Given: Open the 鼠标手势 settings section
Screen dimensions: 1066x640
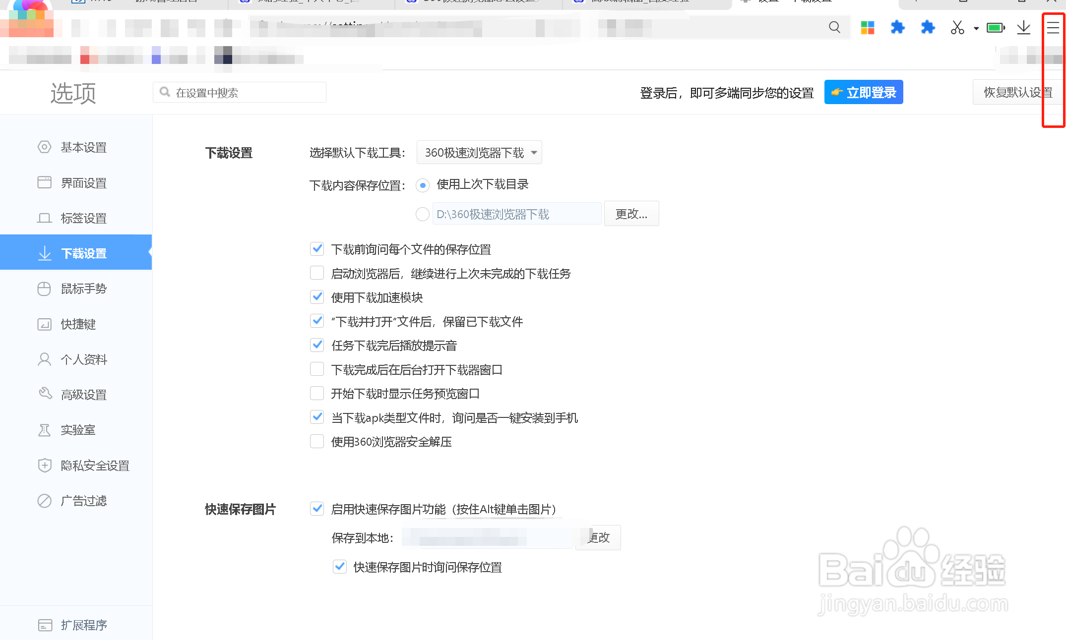Looking at the screenshot, I should [x=83, y=289].
